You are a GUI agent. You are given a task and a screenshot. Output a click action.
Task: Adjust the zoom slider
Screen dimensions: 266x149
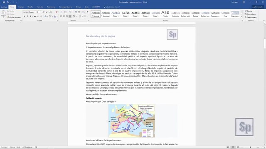pyautogui.click(x=250, y=147)
